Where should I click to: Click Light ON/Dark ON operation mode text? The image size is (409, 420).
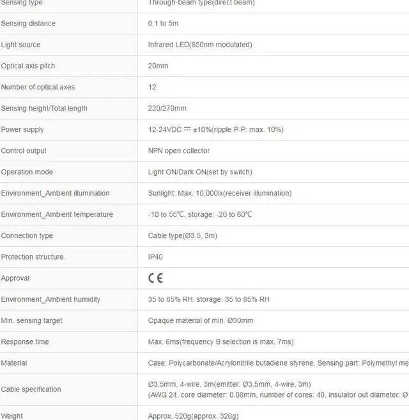click(x=200, y=172)
